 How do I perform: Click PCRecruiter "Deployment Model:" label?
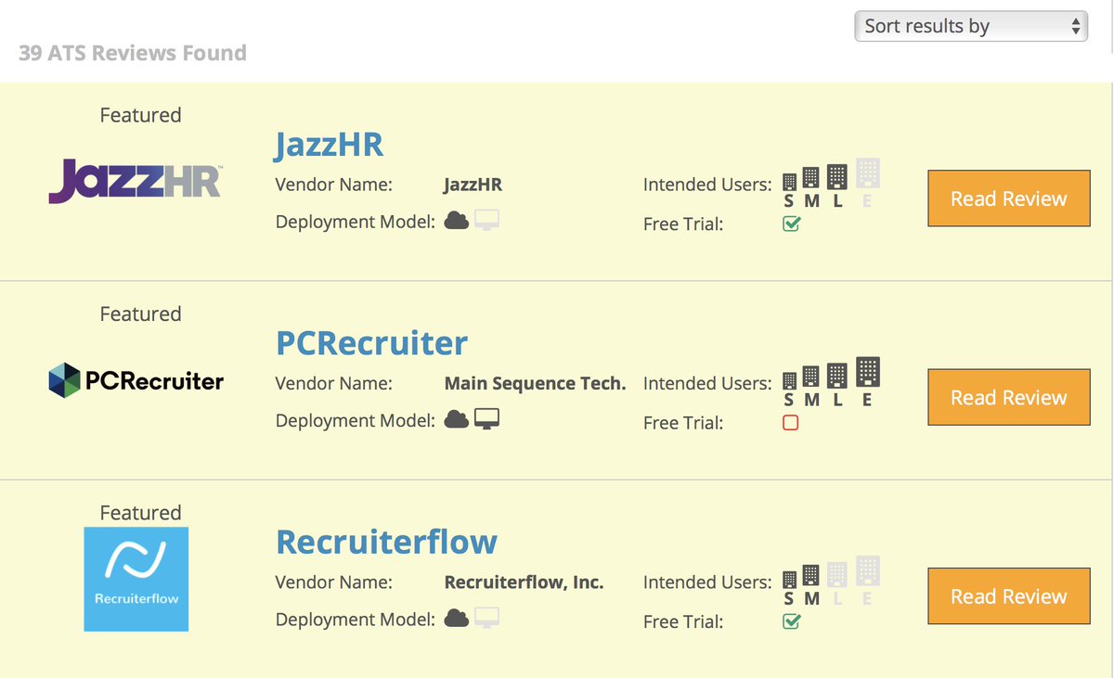click(x=356, y=421)
